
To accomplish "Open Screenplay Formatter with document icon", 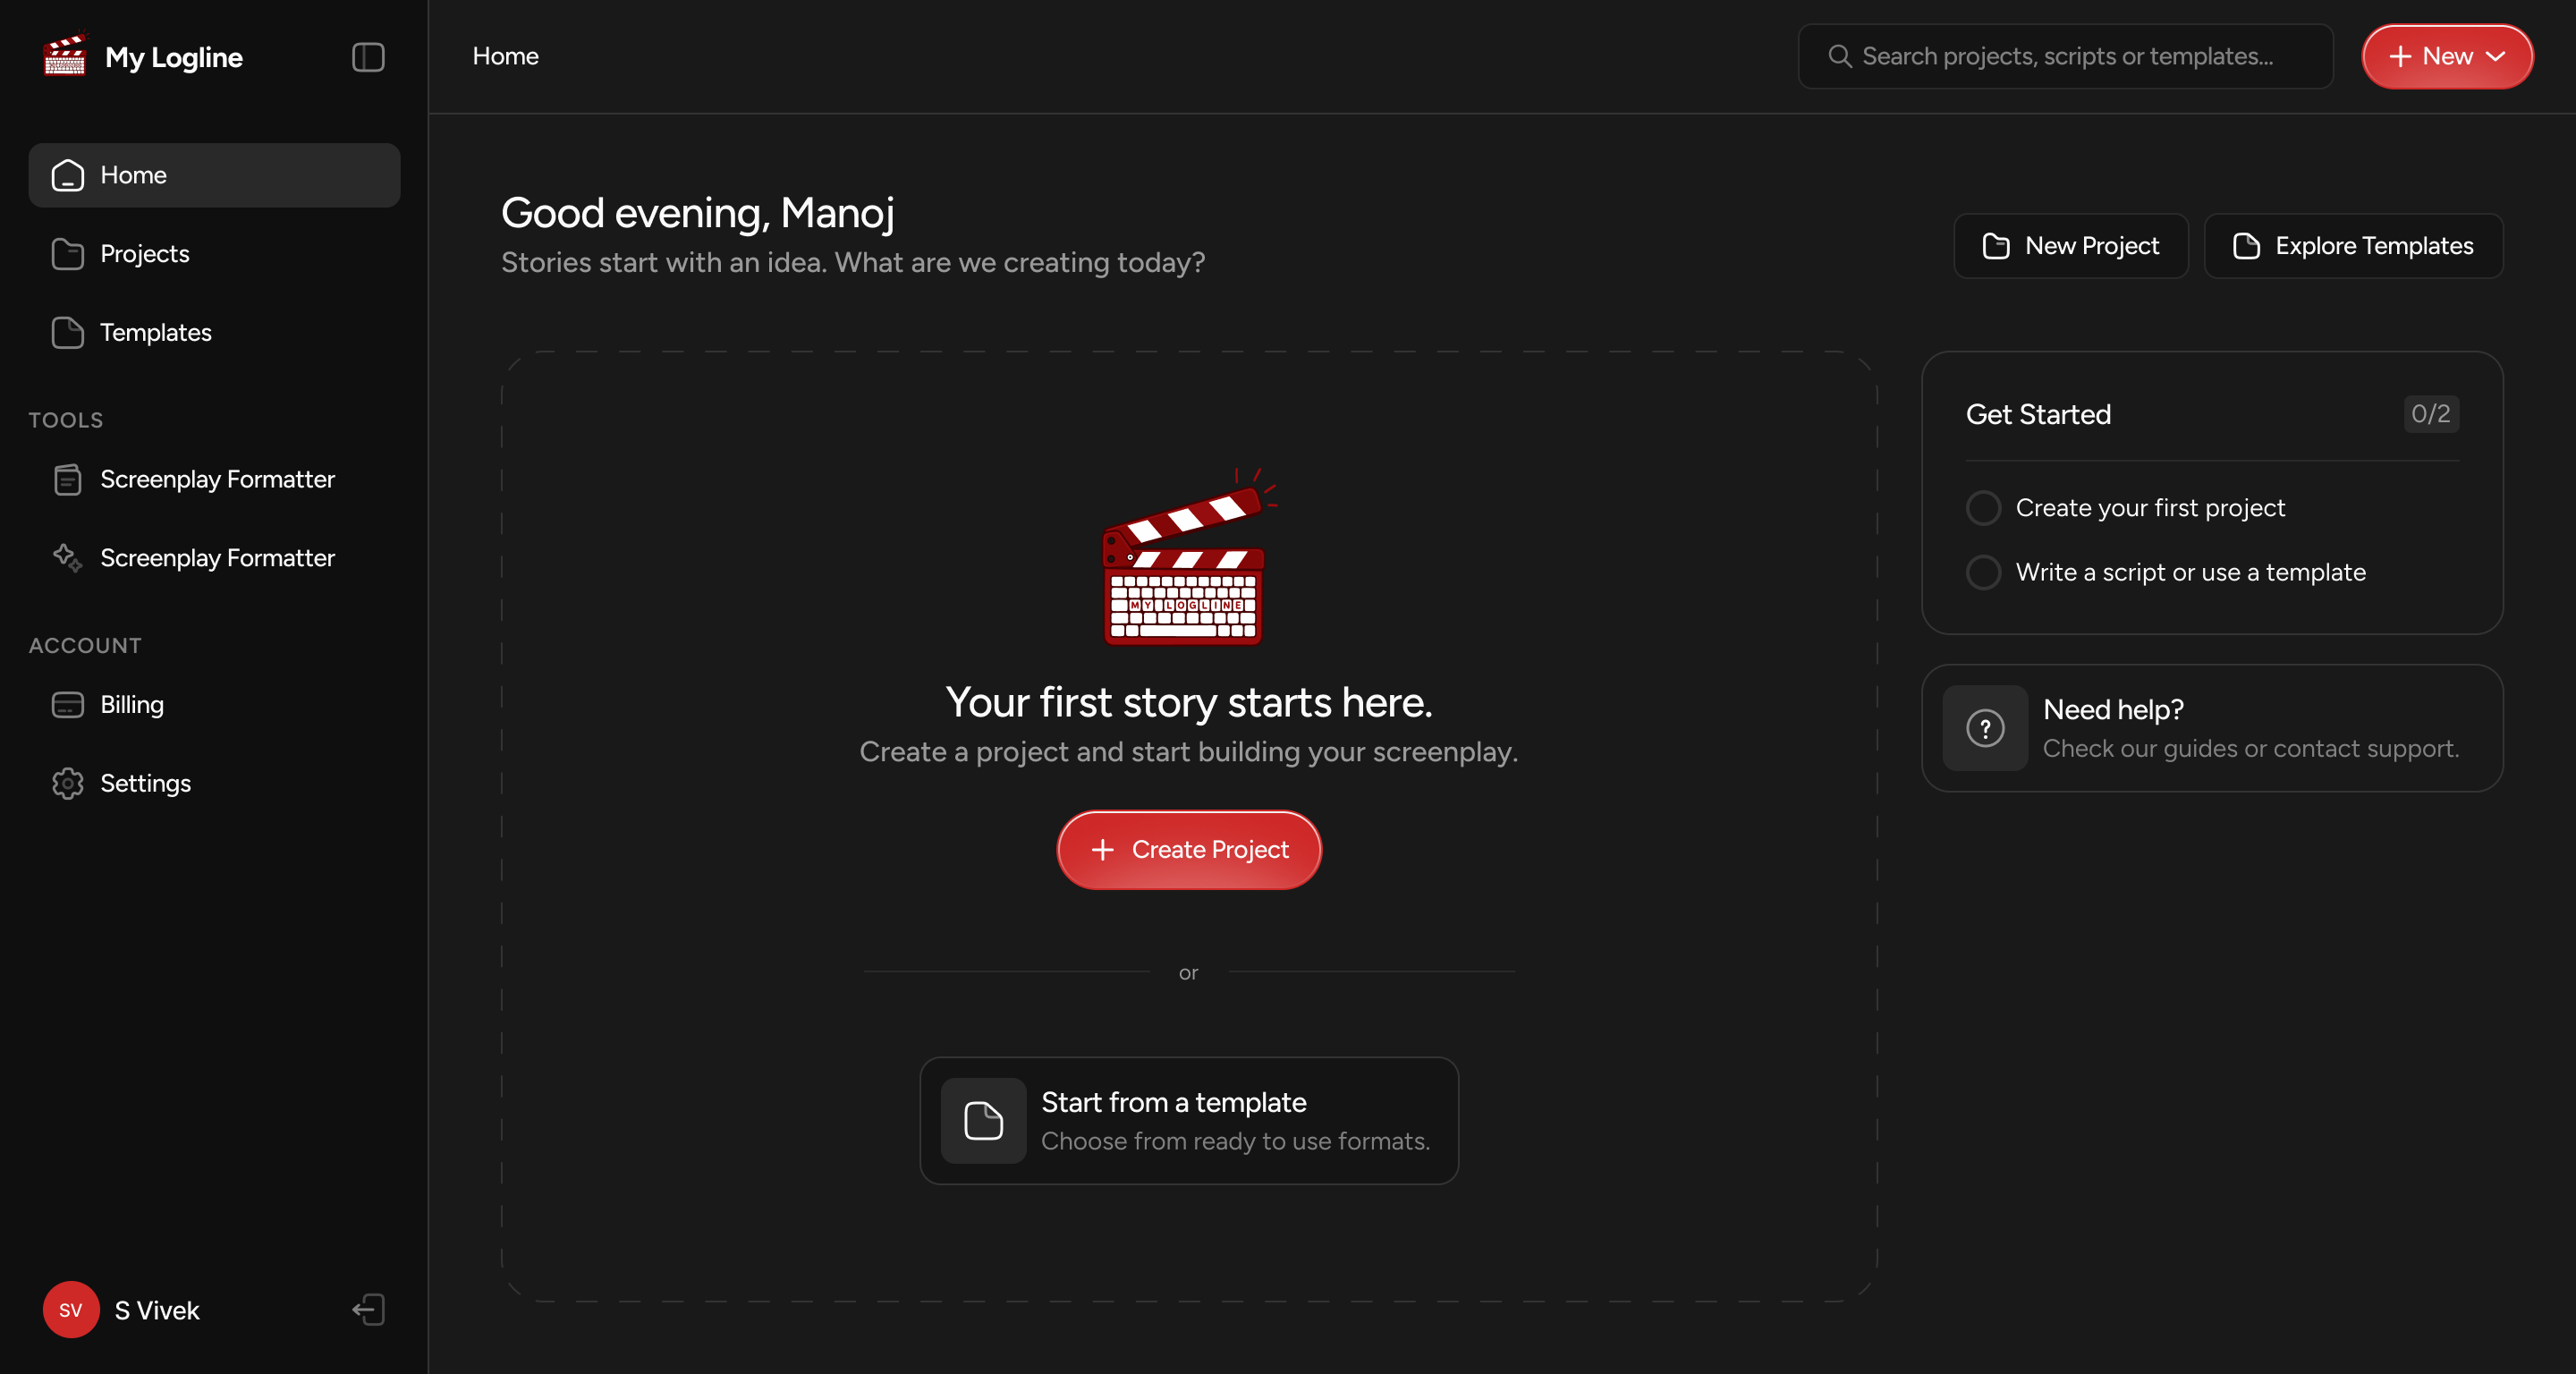I will pos(214,479).
